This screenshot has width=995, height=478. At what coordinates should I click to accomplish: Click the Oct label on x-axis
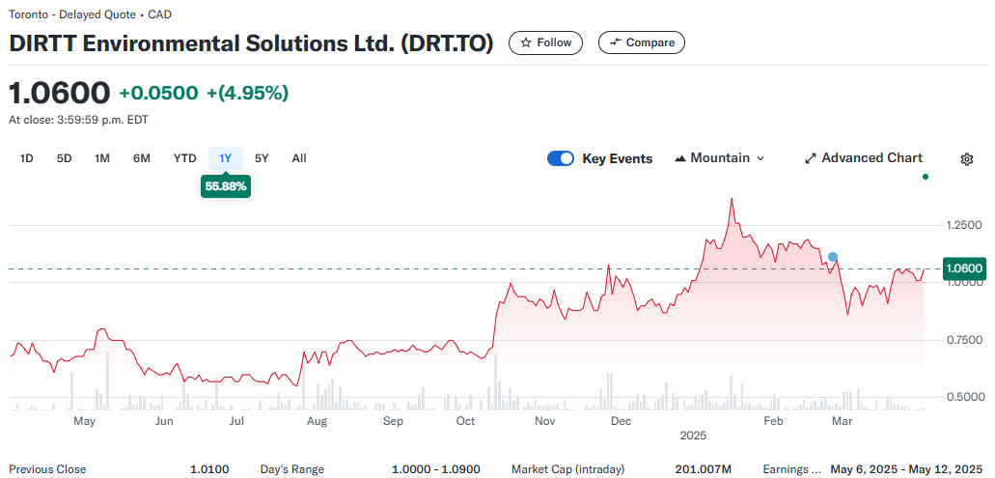[466, 421]
